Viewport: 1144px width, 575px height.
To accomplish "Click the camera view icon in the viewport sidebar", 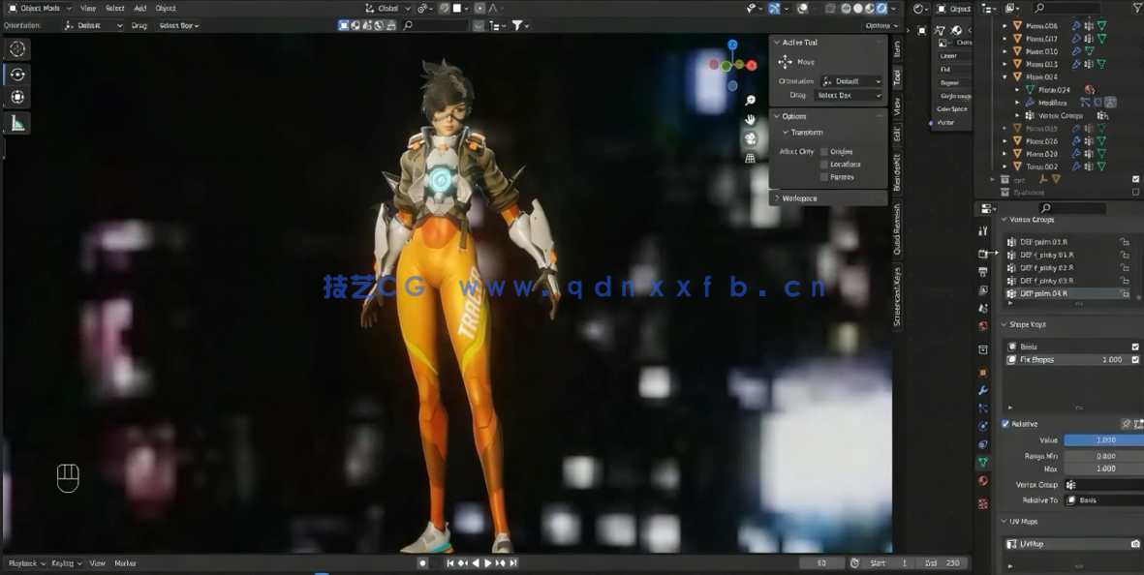I will click(750, 137).
